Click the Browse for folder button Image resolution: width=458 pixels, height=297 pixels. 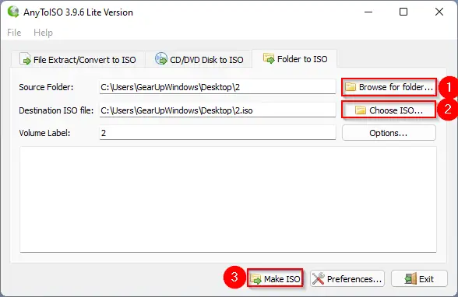pos(389,87)
